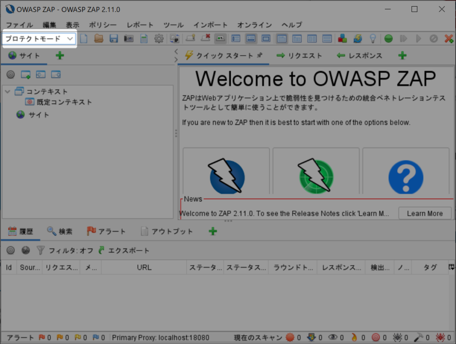Toggle the green break circle button
The width and height of the screenshot is (456, 344).
pos(388,39)
